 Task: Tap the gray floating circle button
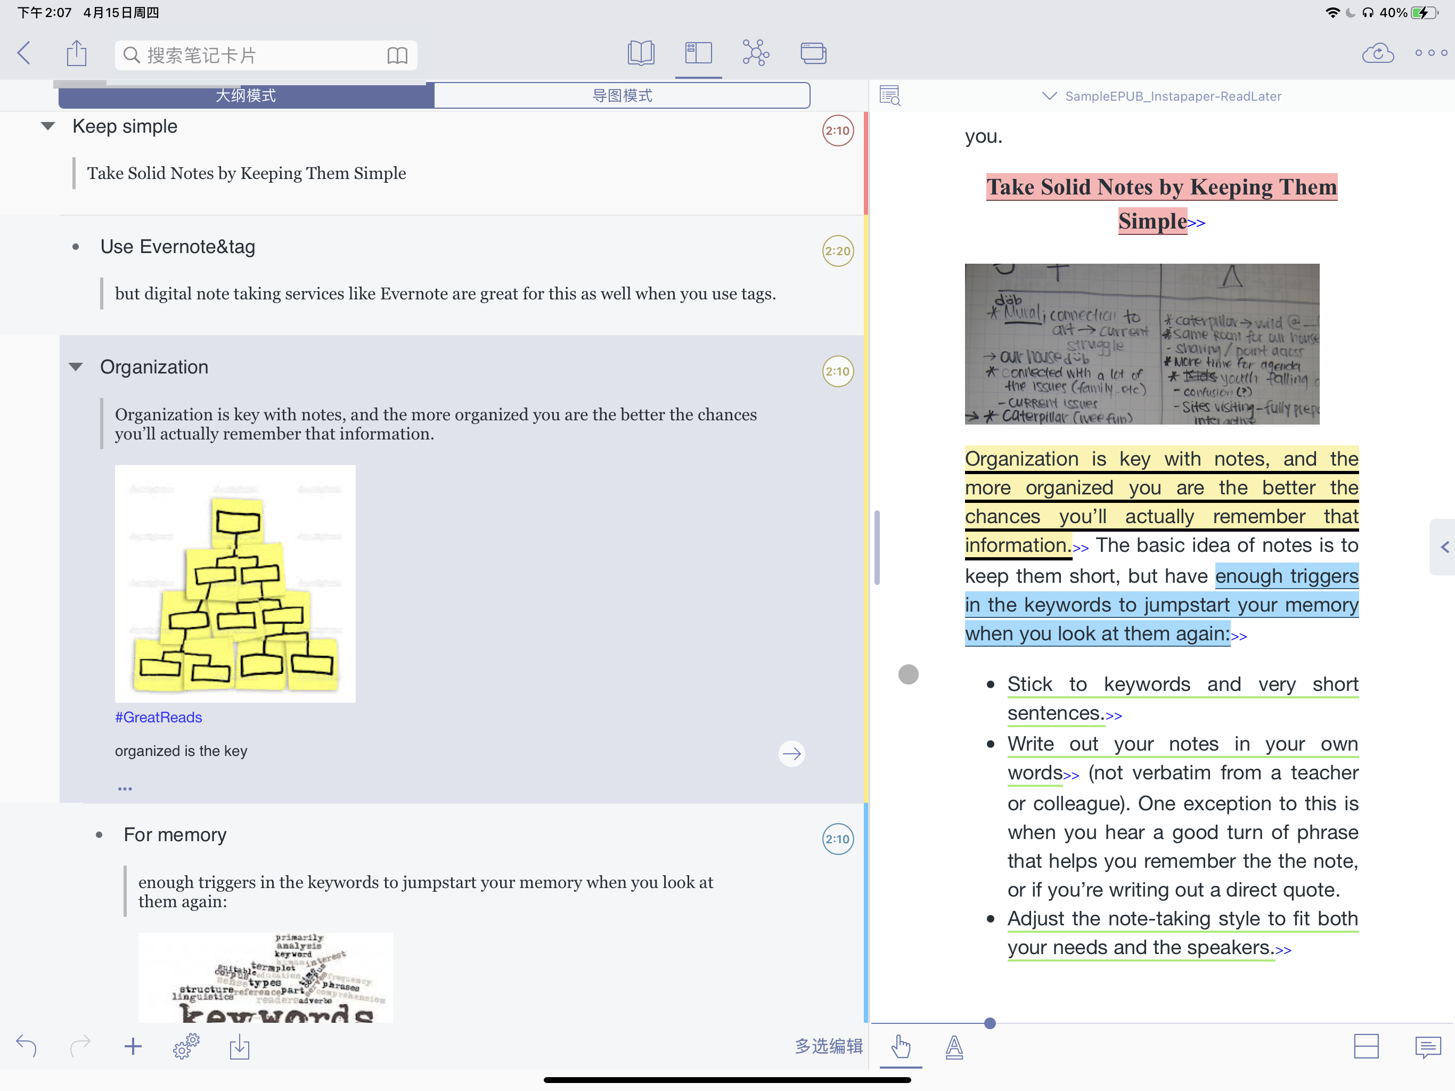pos(908,674)
